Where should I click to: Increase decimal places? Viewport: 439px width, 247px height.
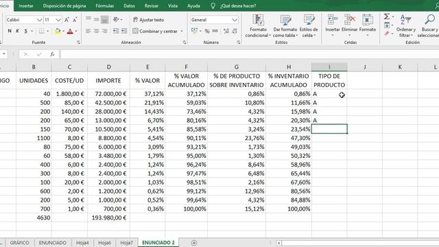pos(226,31)
